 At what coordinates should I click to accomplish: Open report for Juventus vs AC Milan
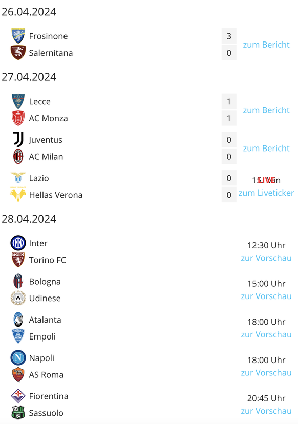pos(266,148)
